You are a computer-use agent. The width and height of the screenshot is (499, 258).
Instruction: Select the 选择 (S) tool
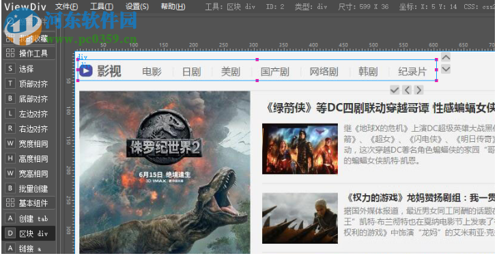(29, 69)
